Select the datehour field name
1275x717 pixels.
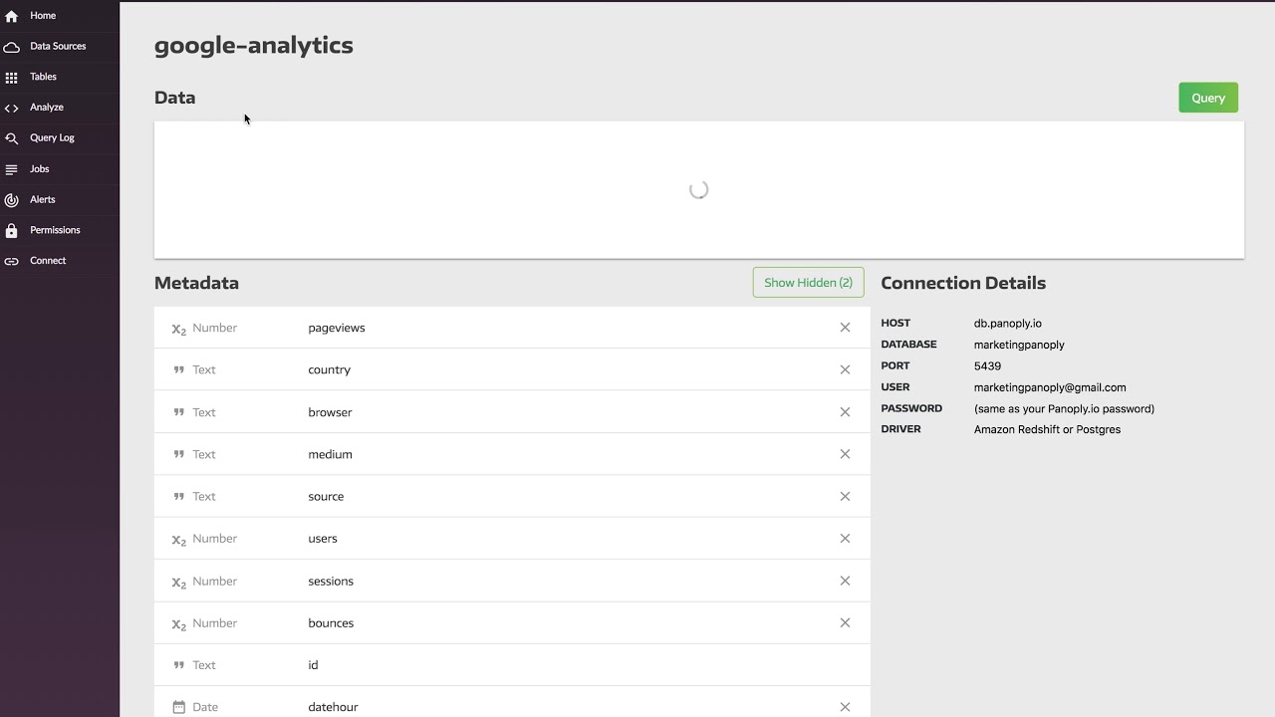pyautogui.click(x=333, y=707)
